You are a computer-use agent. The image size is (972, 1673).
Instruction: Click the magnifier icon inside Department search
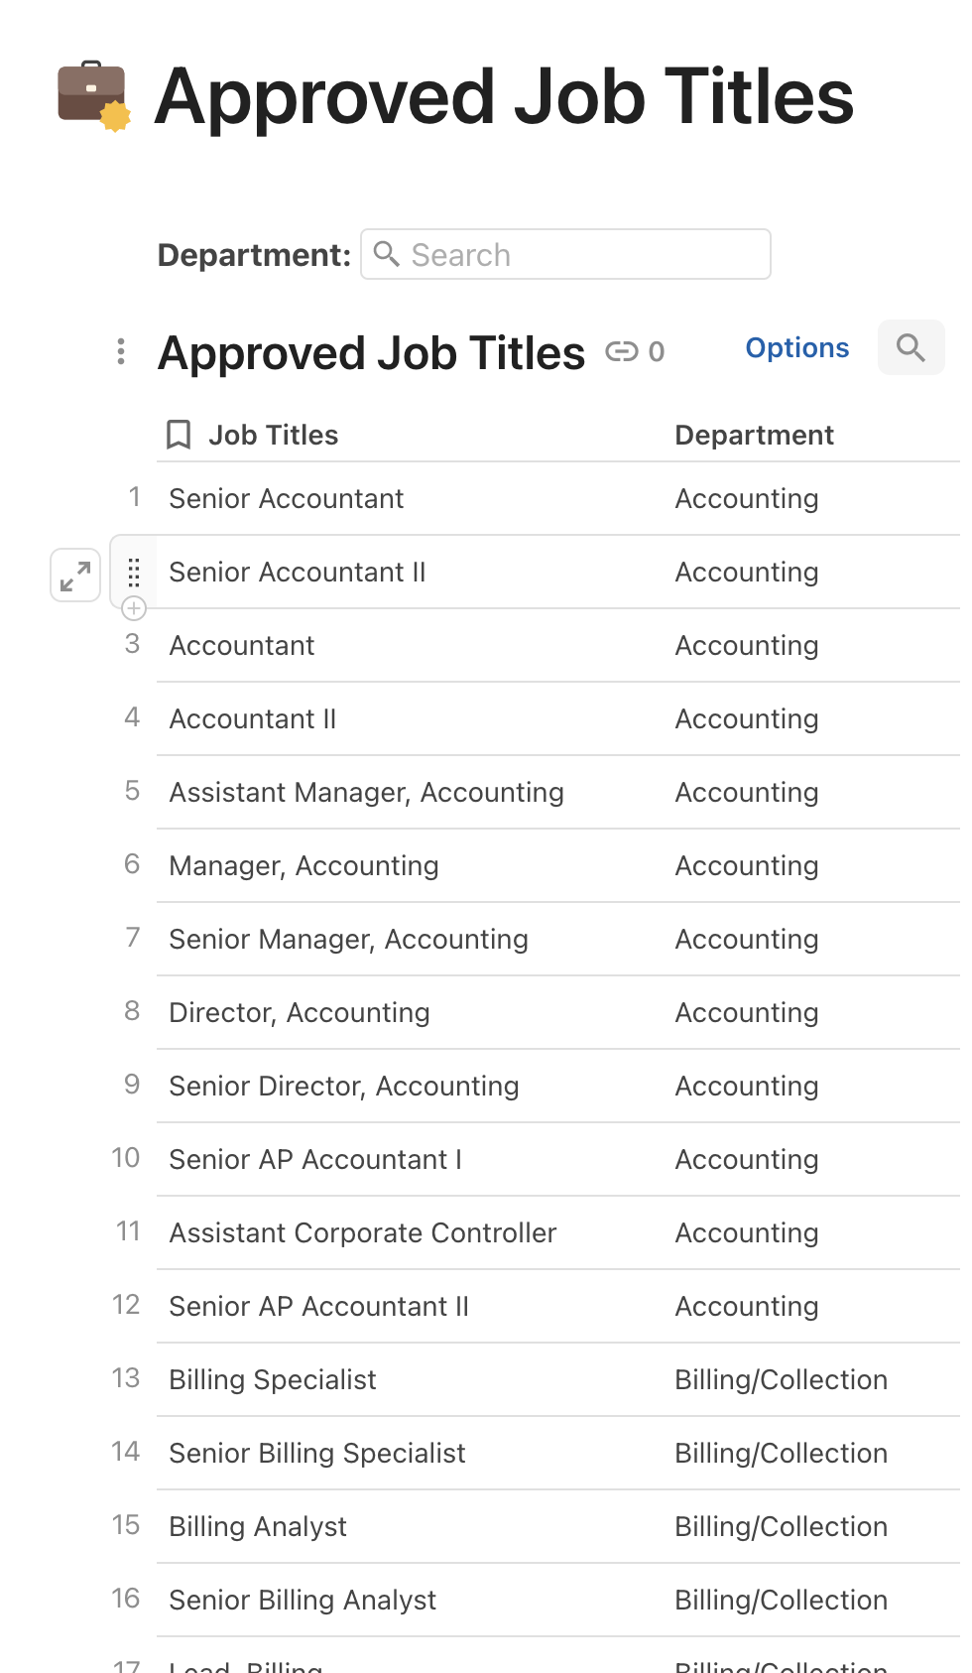coord(387,255)
